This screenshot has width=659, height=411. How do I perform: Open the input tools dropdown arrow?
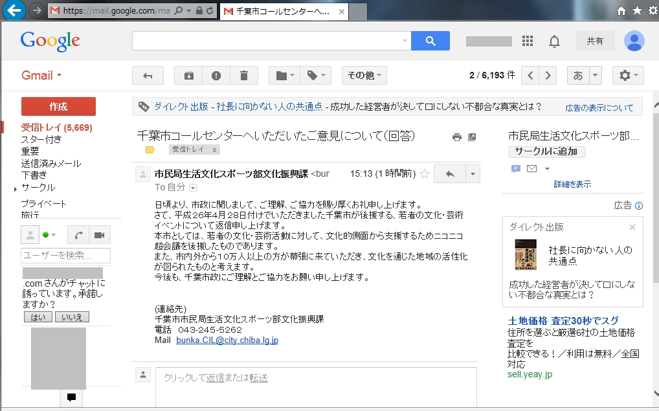[595, 76]
